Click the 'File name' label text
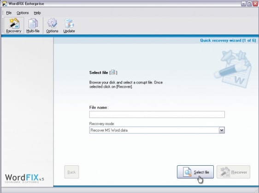259x193 pixels. (x=99, y=108)
